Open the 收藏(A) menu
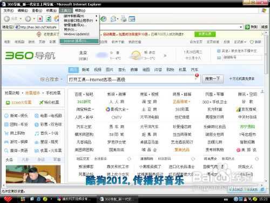 pyautogui.click(x=51, y=10)
